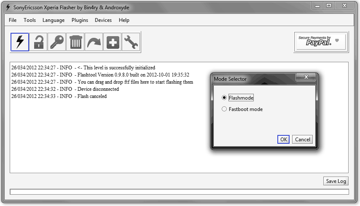The height and width of the screenshot is (206, 360).
Task: Click the lightning icon in the title bar
Action: (8, 7)
